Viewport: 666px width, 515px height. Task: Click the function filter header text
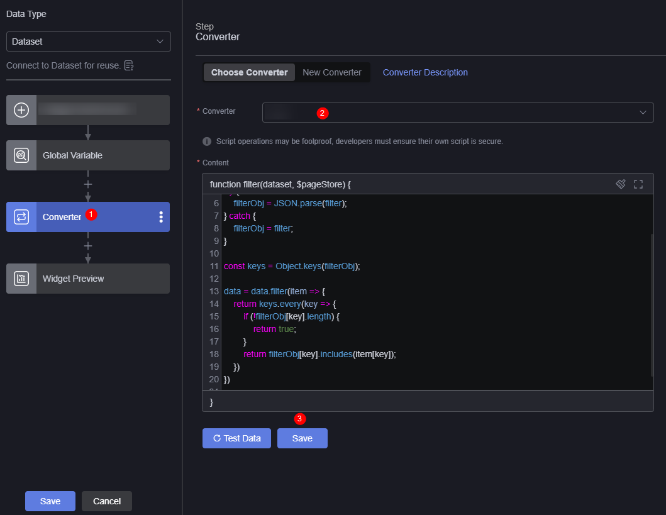(280, 184)
